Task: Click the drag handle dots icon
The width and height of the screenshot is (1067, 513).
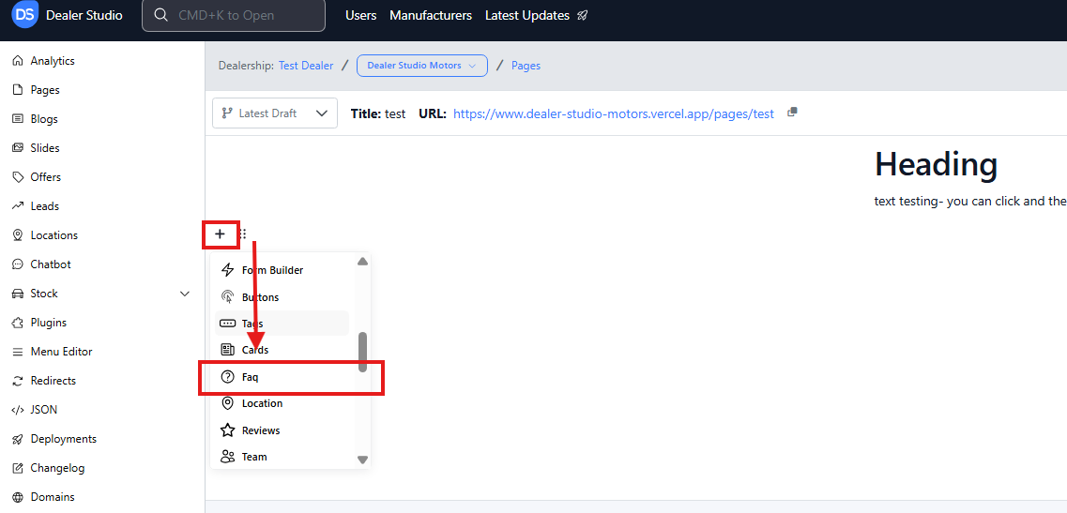Action: click(242, 234)
